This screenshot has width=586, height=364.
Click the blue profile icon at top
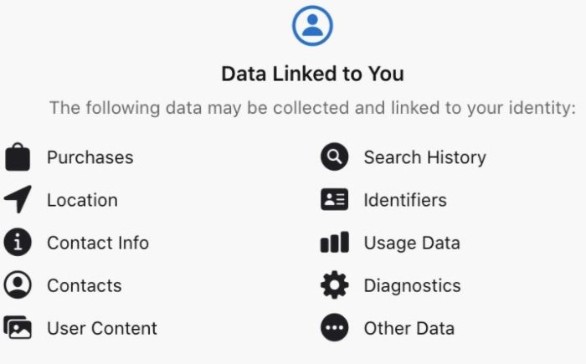pyautogui.click(x=312, y=25)
